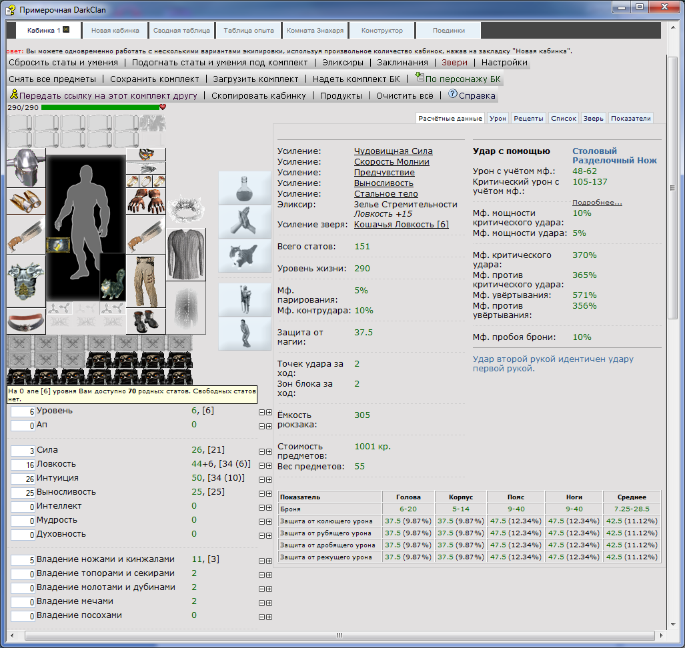685x648 pixels.
Task: Click Сохранить комплект
Action: pyautogui.click(x=154, y=79)
